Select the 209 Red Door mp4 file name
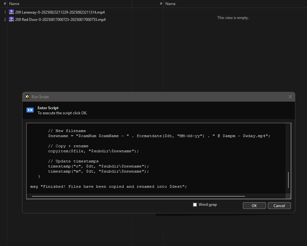Image resolution: width=307 pixels, height=246 pixels. [x=60, y=20]
